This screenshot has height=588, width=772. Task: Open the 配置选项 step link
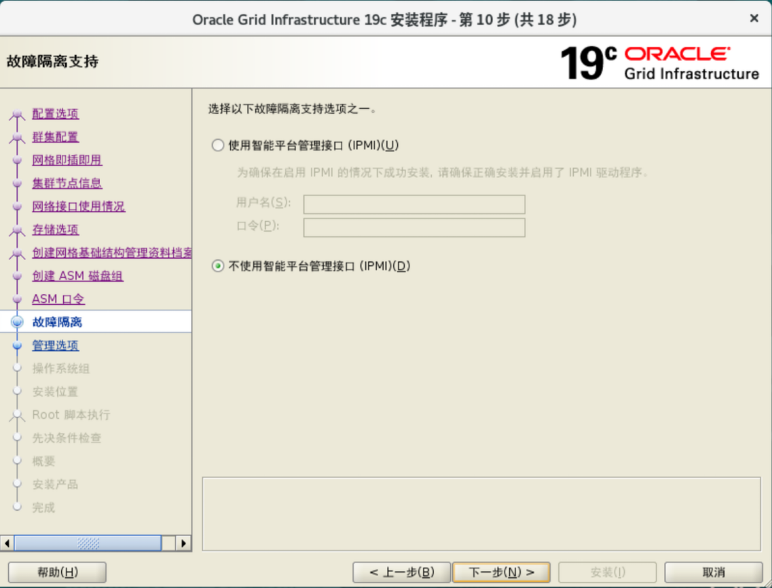55,113
